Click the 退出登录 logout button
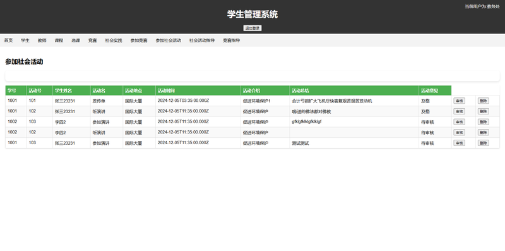 (x=252, y=28)
